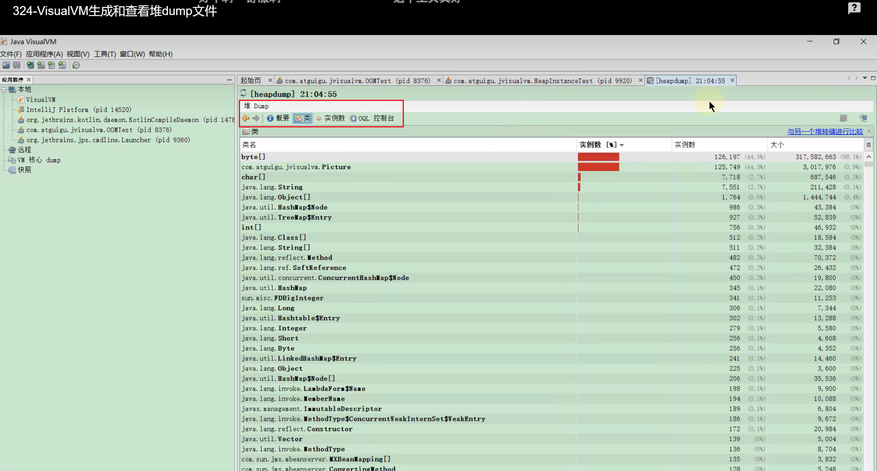Click the small red bar for char[]
The height and width of the screenshot is (471, 877).
579,177
